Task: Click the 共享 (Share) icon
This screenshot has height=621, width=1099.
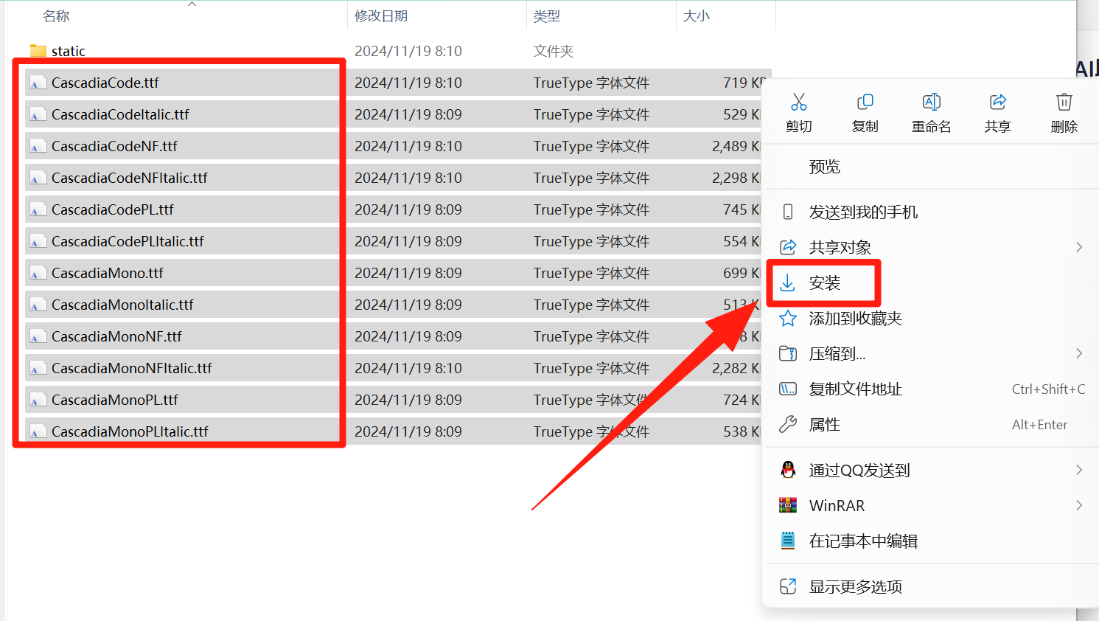Action: (997, 103)
